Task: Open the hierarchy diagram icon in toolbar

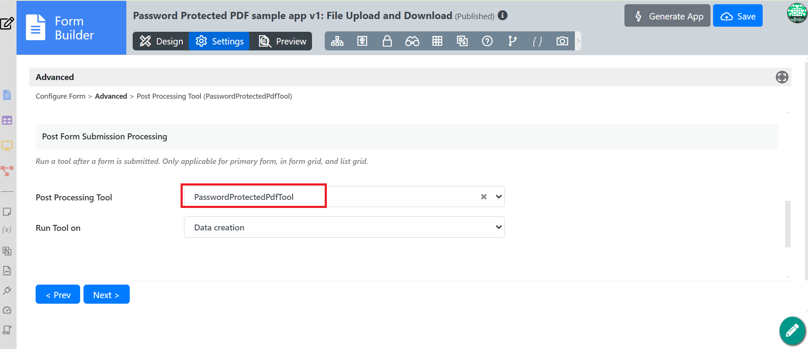Action: tap(337, 41)
